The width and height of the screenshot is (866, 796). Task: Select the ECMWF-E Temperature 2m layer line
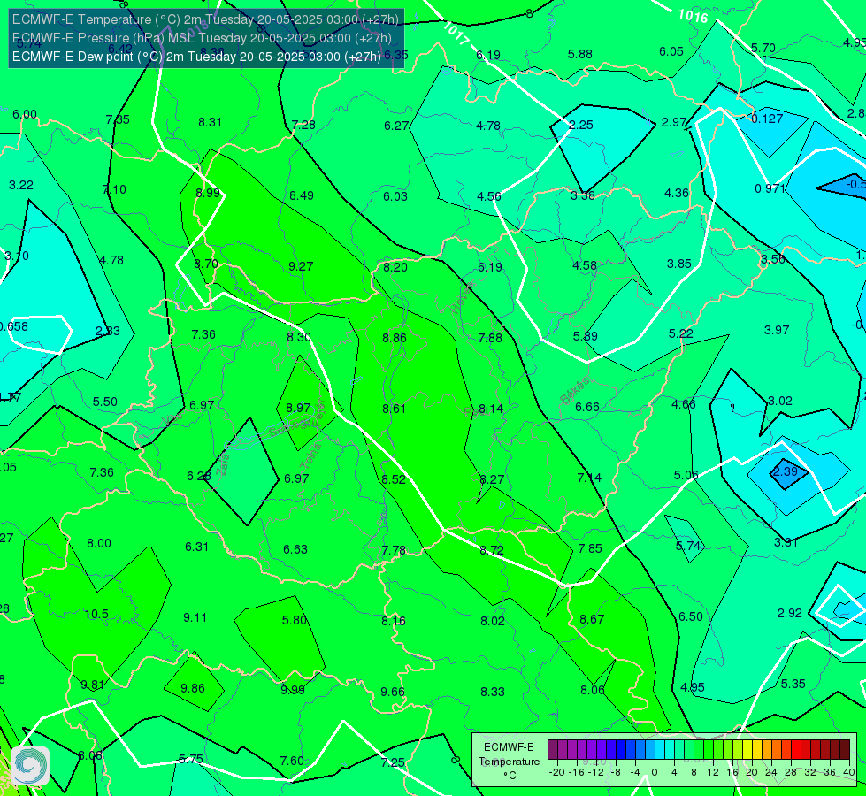(205, 19)
